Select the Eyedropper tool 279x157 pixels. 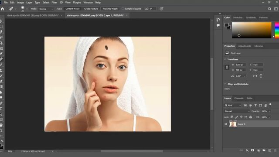tap(1, 54)
